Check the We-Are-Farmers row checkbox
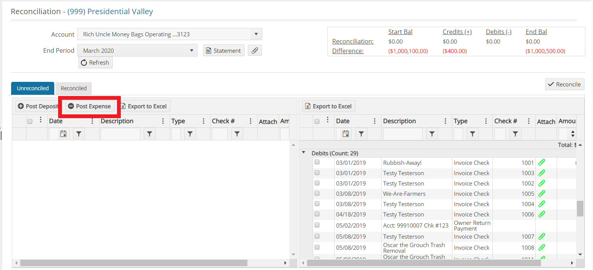The width and height of the screenshot is (593, 270). click(317, 193)
